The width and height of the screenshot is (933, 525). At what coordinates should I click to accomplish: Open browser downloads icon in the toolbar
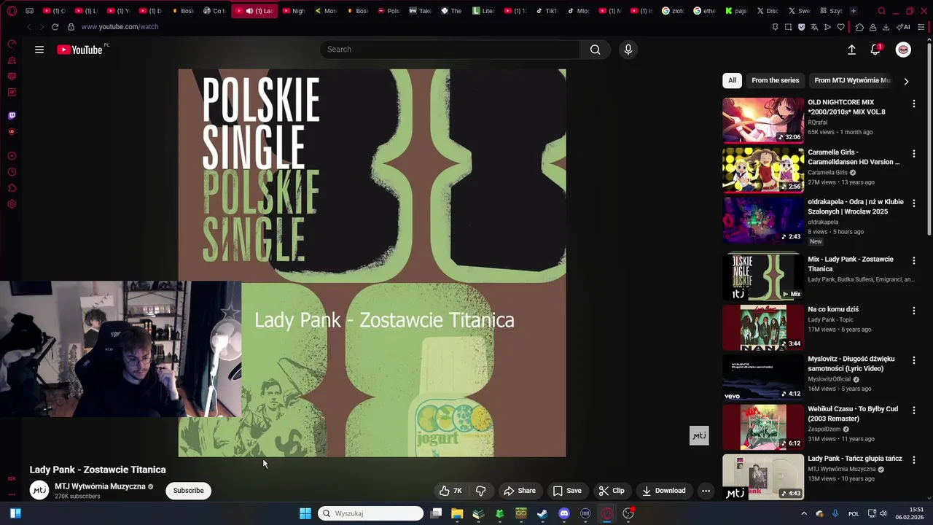click(x=886, y=27)
